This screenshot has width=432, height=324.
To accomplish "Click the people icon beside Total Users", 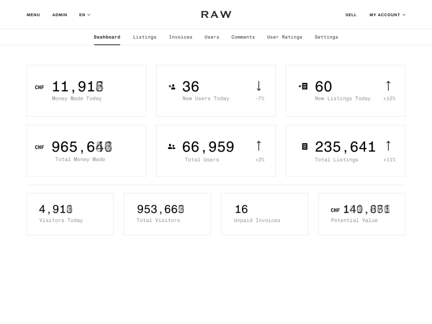I will pyautogui.click(x=172, y=146).
